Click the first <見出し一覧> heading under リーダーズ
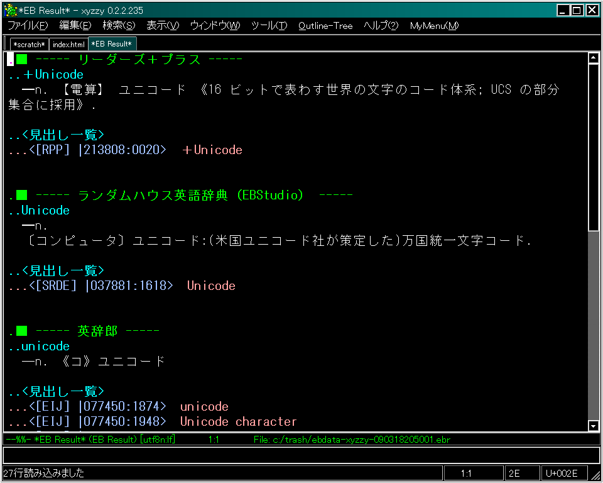603x483 pixels. coord(57,135)
